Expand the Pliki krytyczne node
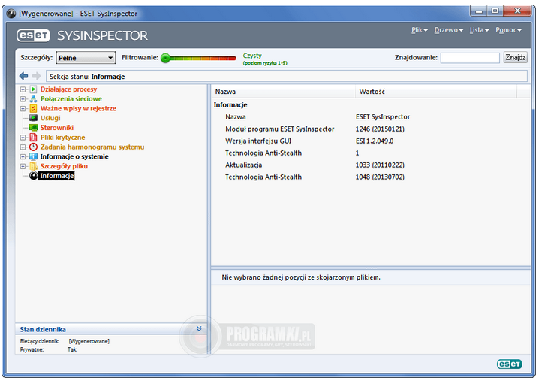Viewport: 539px width, 381px height. click(23, 138)
